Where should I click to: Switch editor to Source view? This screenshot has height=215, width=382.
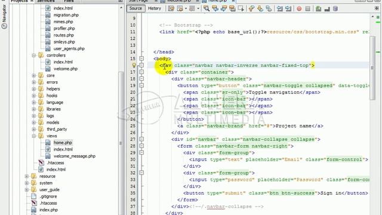point(135,8)
